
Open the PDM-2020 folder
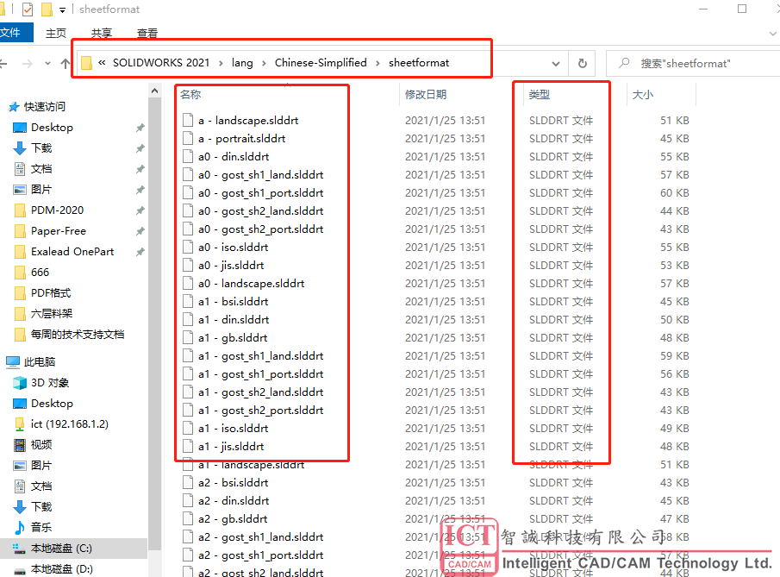coord(57,210)
